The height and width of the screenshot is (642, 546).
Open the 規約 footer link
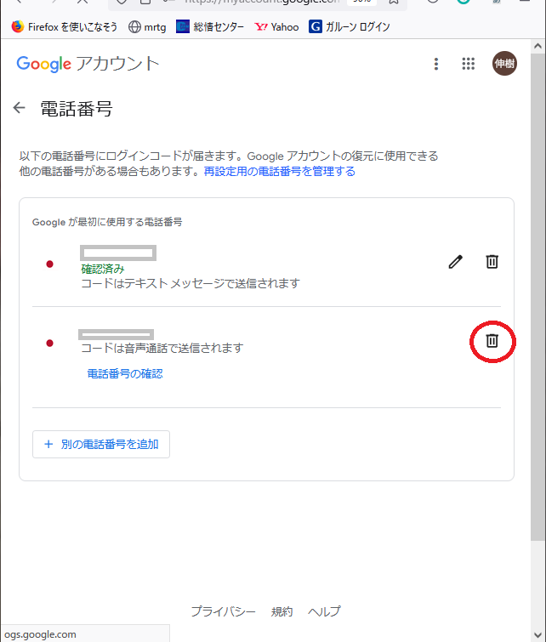(x=282, y=611)
